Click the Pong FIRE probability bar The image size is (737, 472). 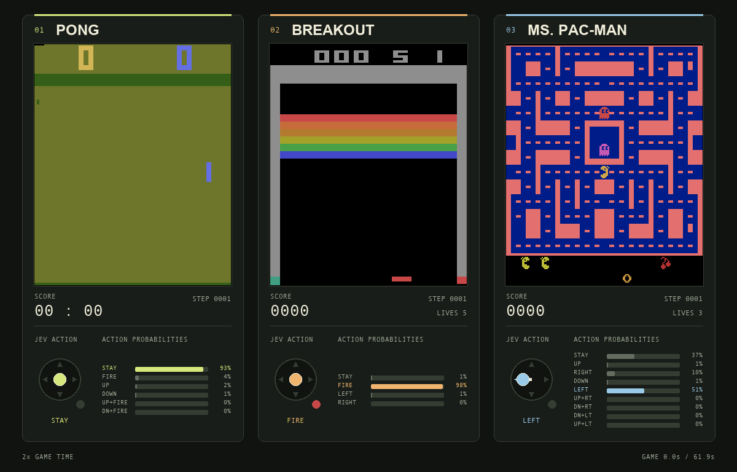coord(171,378)
